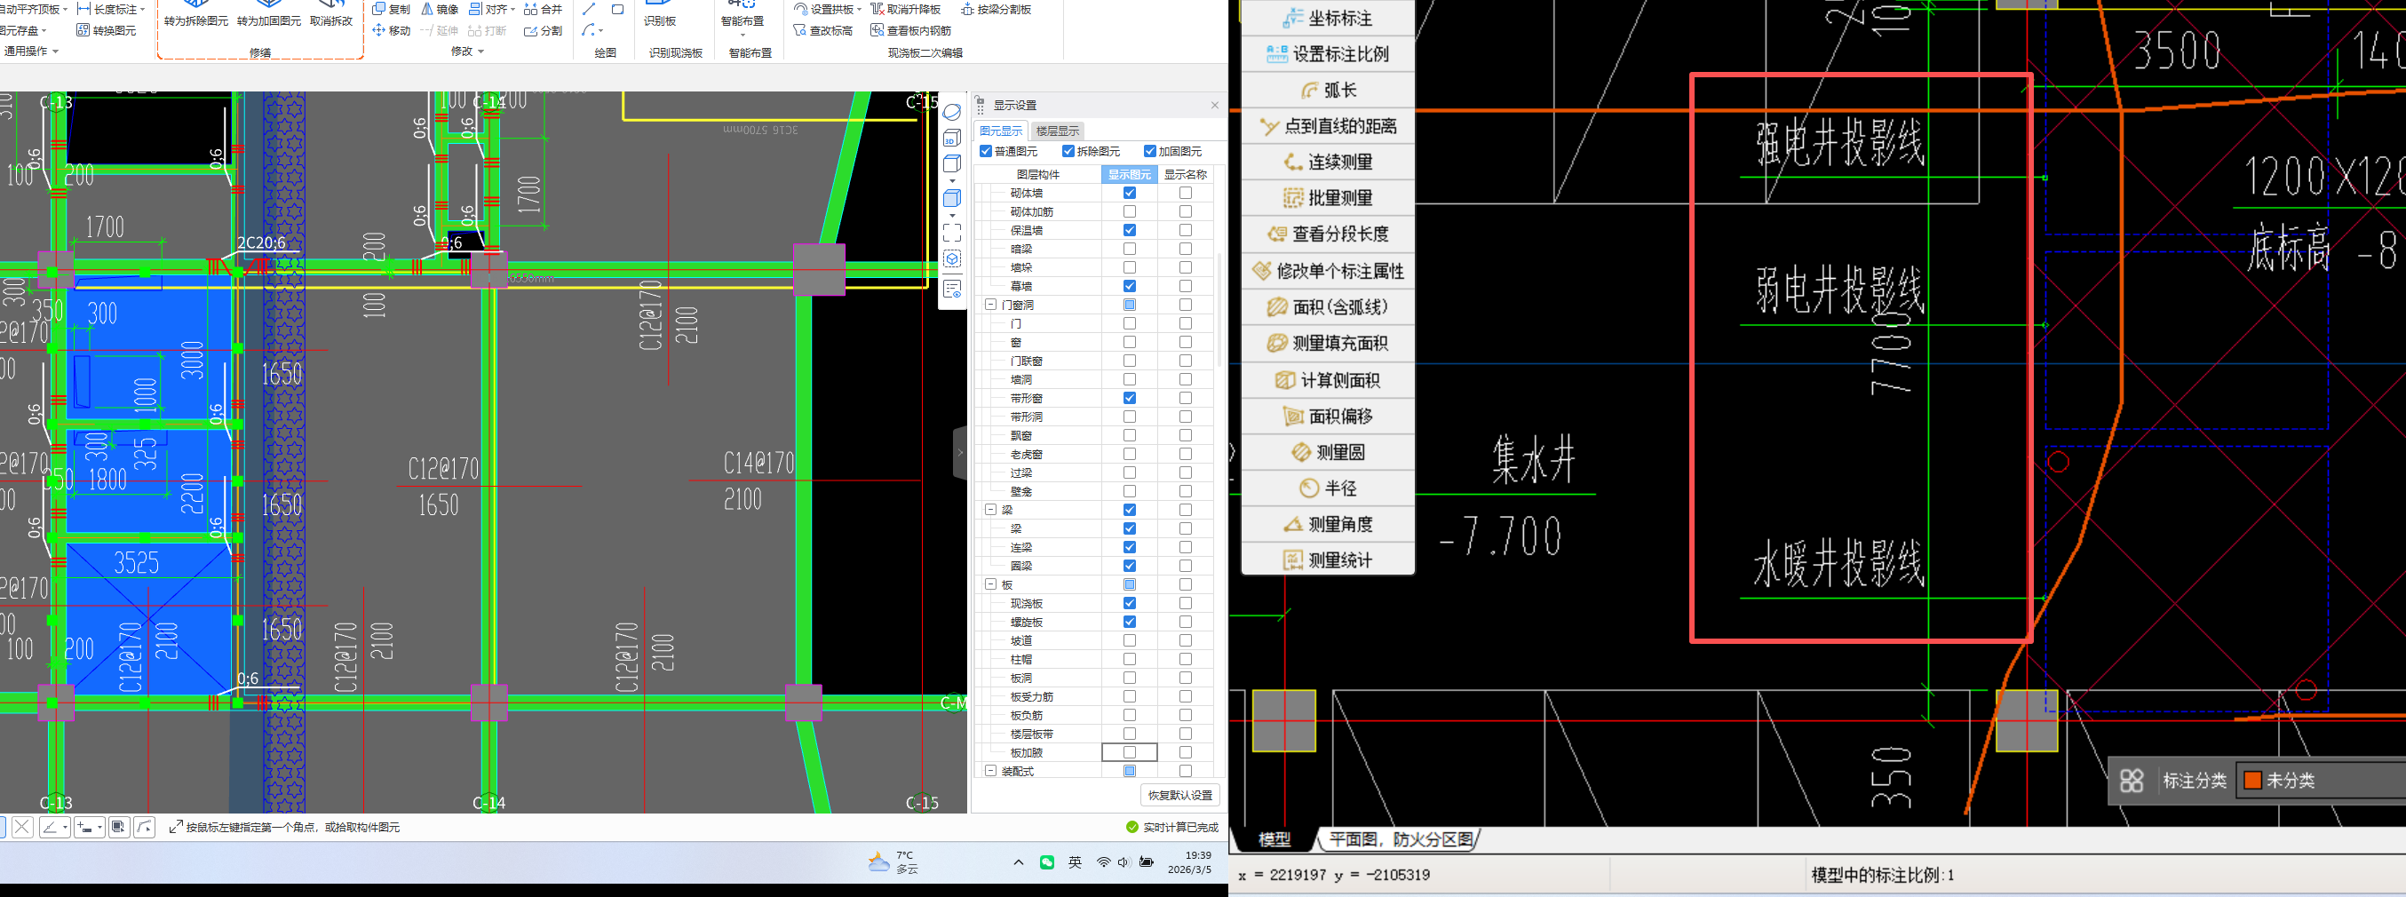Click the WeChat icon in system tray
This screenshot has height=897, width=2406.
1047,862
